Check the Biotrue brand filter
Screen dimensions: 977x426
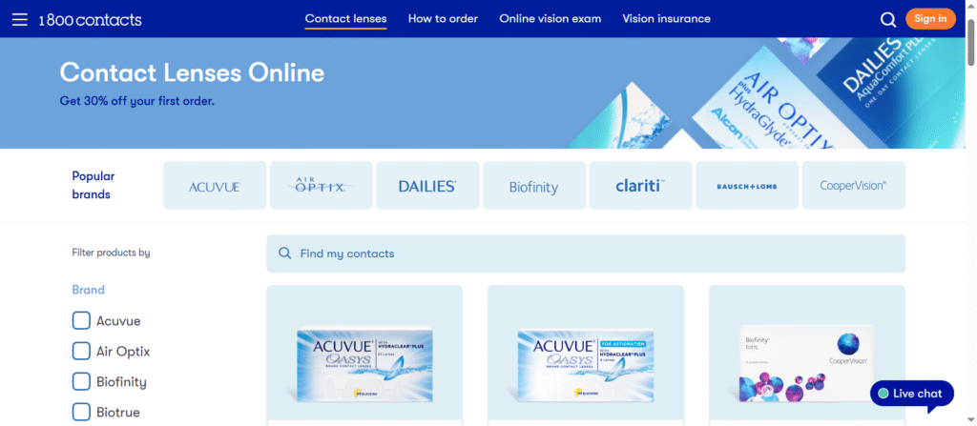[81, 412]
